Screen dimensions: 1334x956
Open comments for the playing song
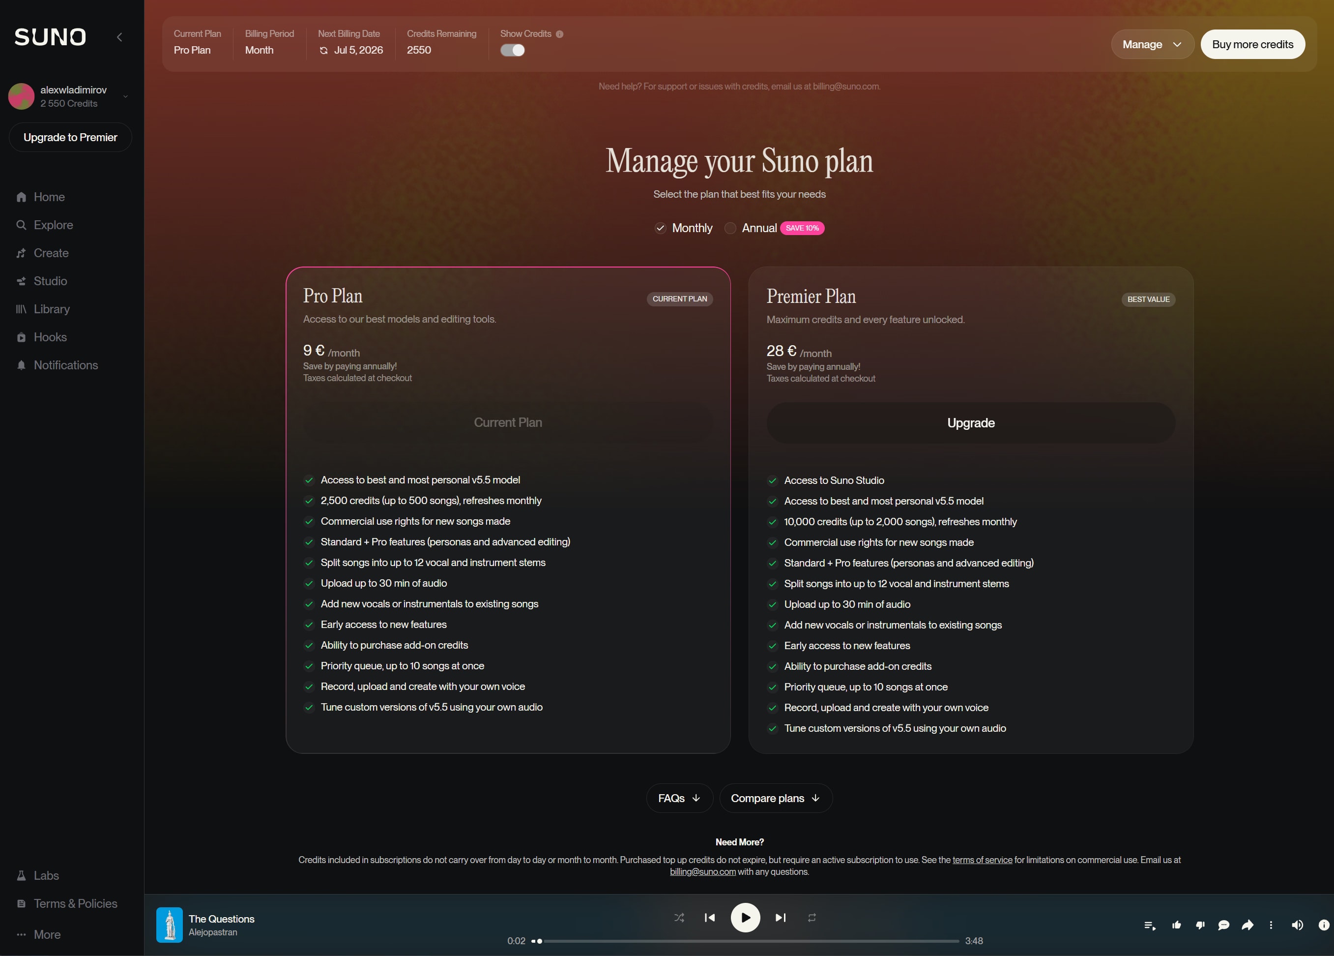click(1223, 926)
